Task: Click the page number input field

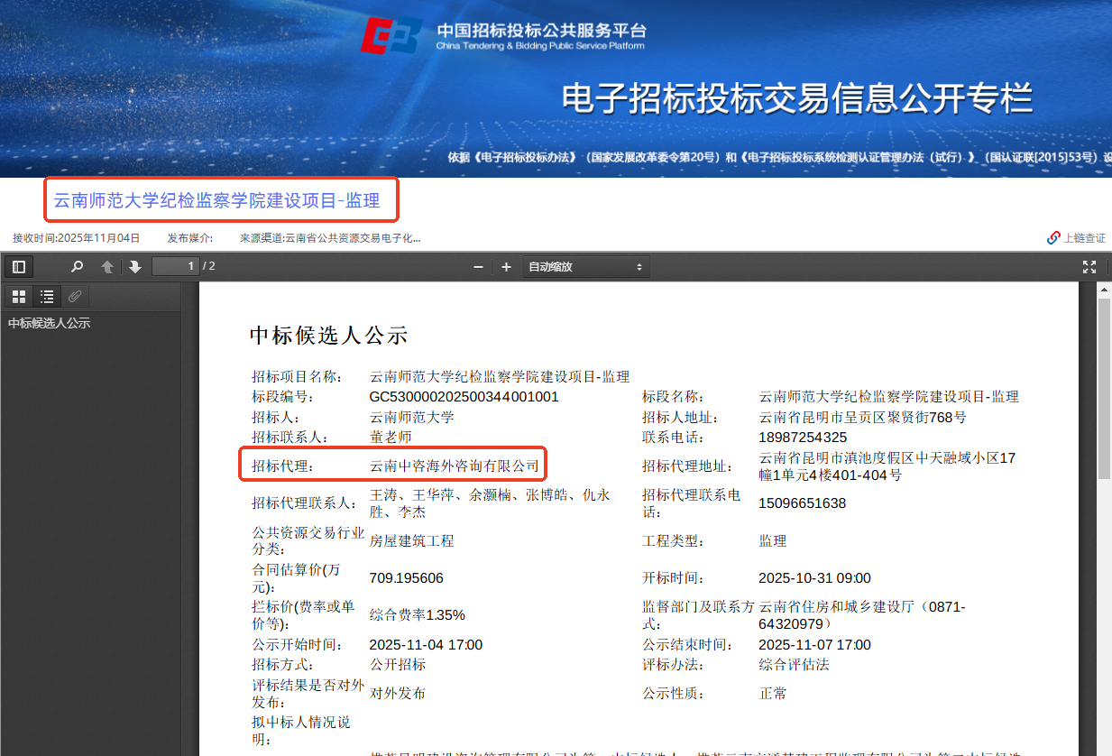Action: pos(175,266)
